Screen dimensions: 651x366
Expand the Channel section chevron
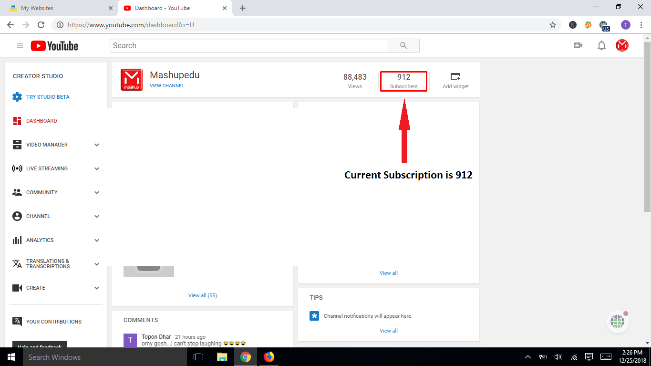[x=97, y=217]
